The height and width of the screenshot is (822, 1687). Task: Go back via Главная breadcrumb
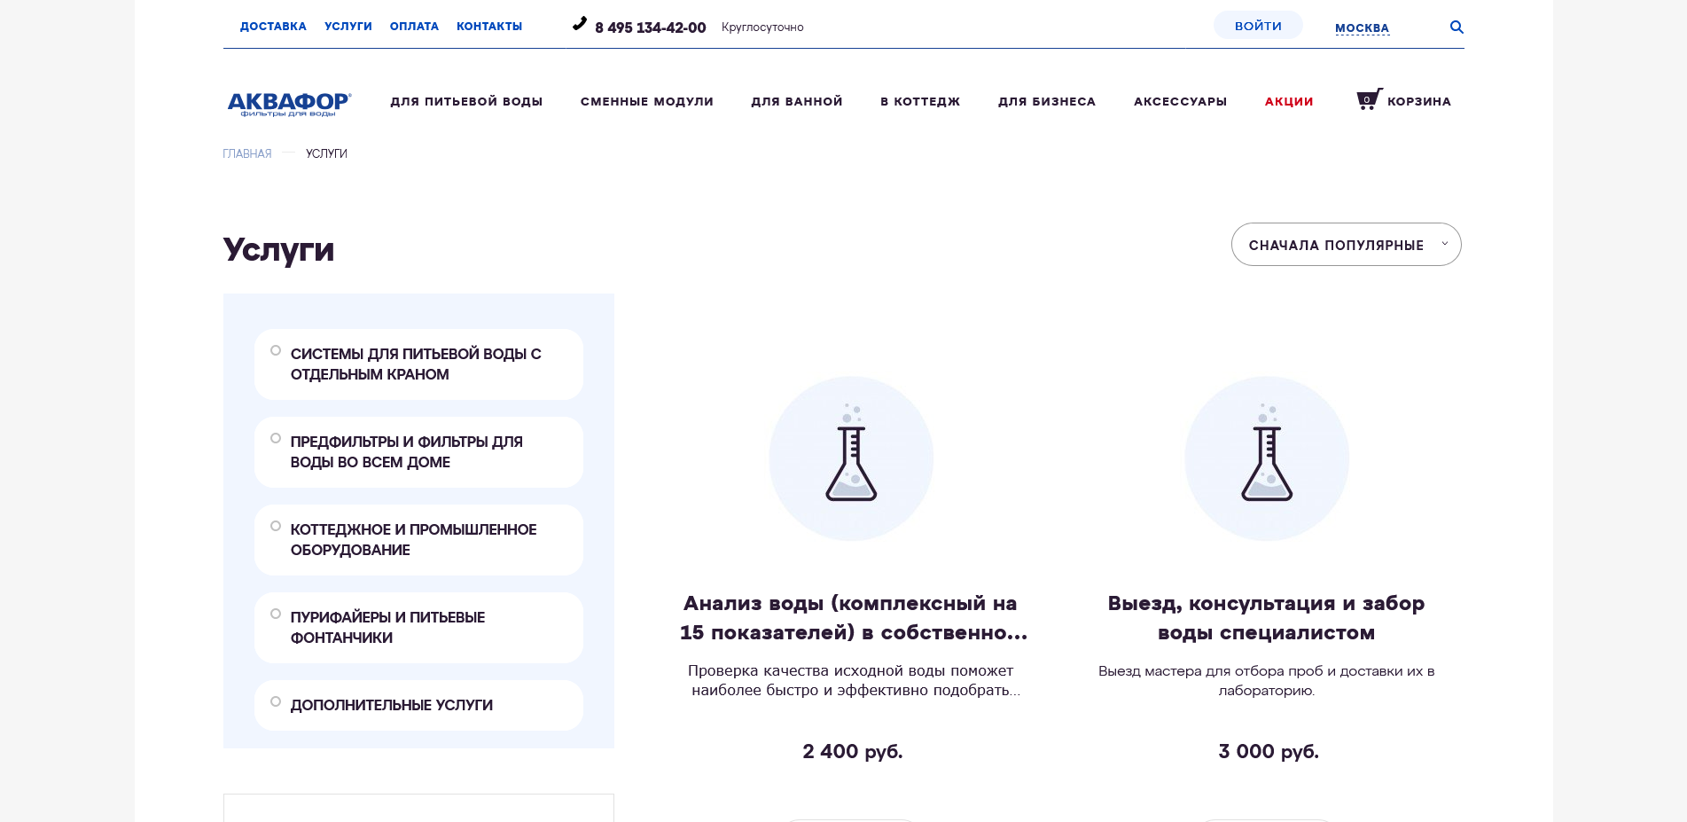point(247,154)
